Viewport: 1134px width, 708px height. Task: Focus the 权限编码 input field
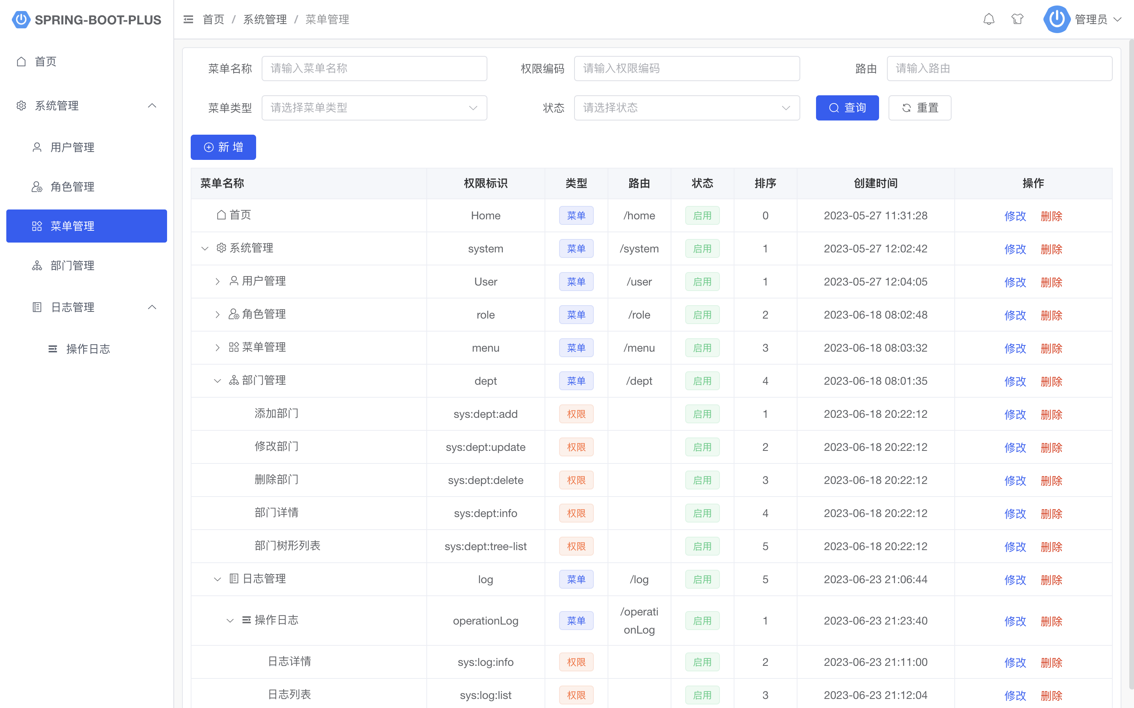[686, 69]
